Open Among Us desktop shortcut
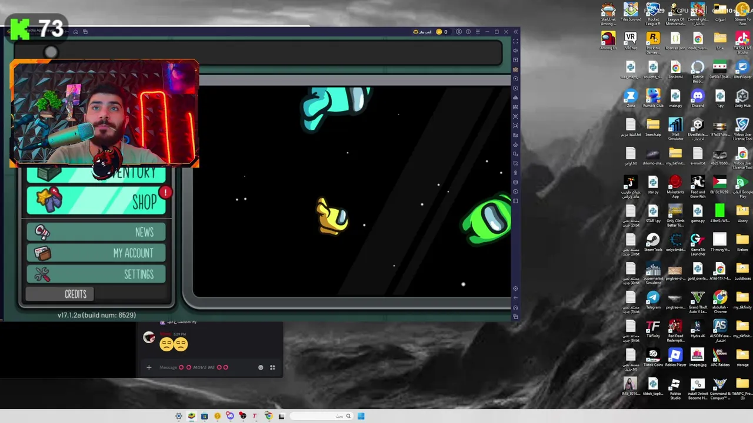This screenshot has width=753, height=423. pos(608,41)
